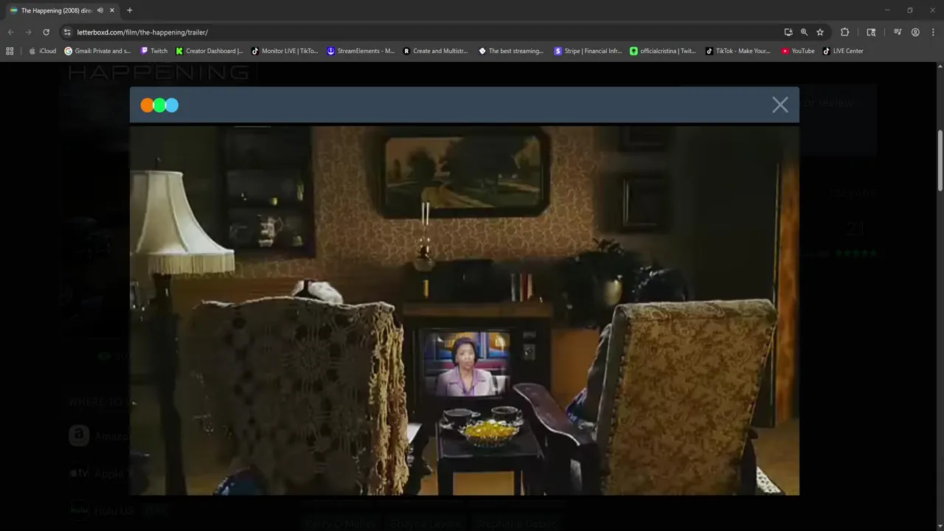Open the Gmail: Private and s... bookmark
944x531 pixels.
(97, 51)
